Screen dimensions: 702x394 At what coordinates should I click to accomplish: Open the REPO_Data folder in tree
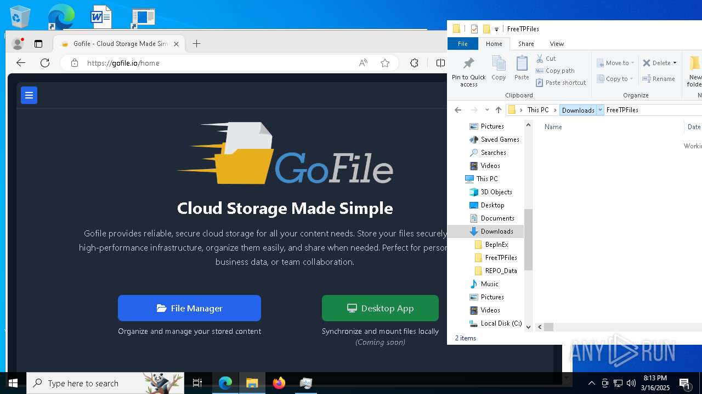coord(496,271)
